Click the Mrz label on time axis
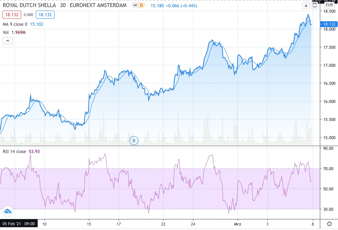338x230 pixels. pos(238,224)
